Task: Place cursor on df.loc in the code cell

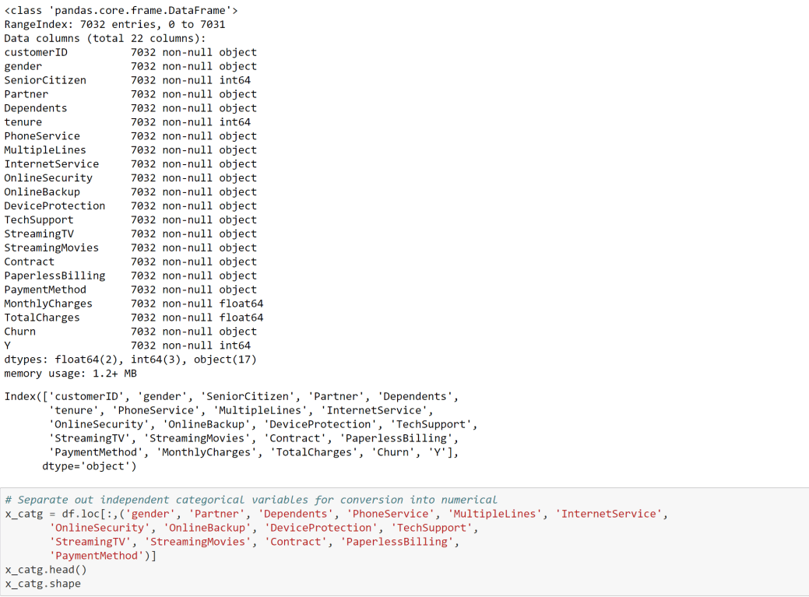Action: click(x=80, y=514)
